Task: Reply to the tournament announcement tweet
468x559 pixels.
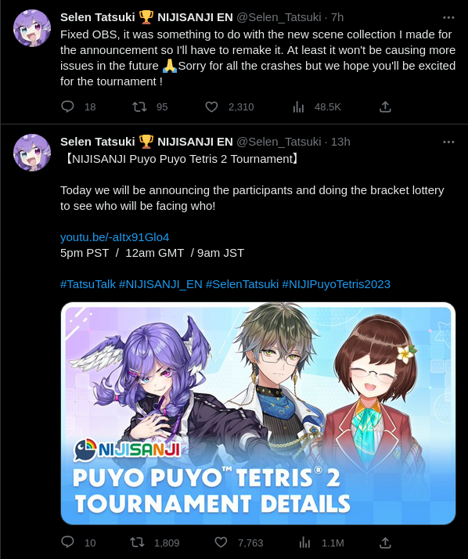Action: click(67, 543)
